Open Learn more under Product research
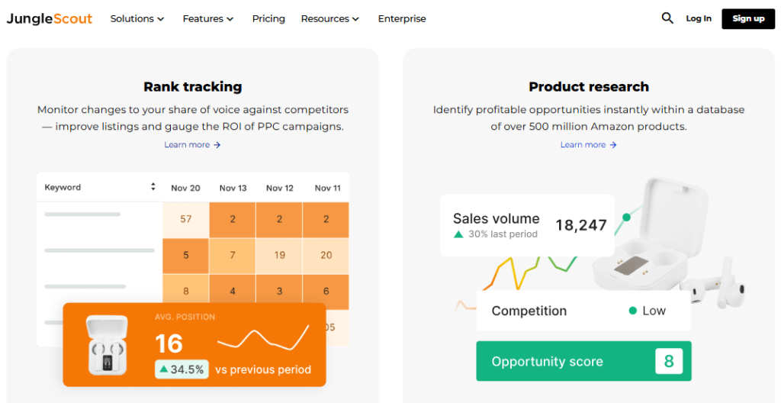 pyautogui.click(x=588, y=145)
